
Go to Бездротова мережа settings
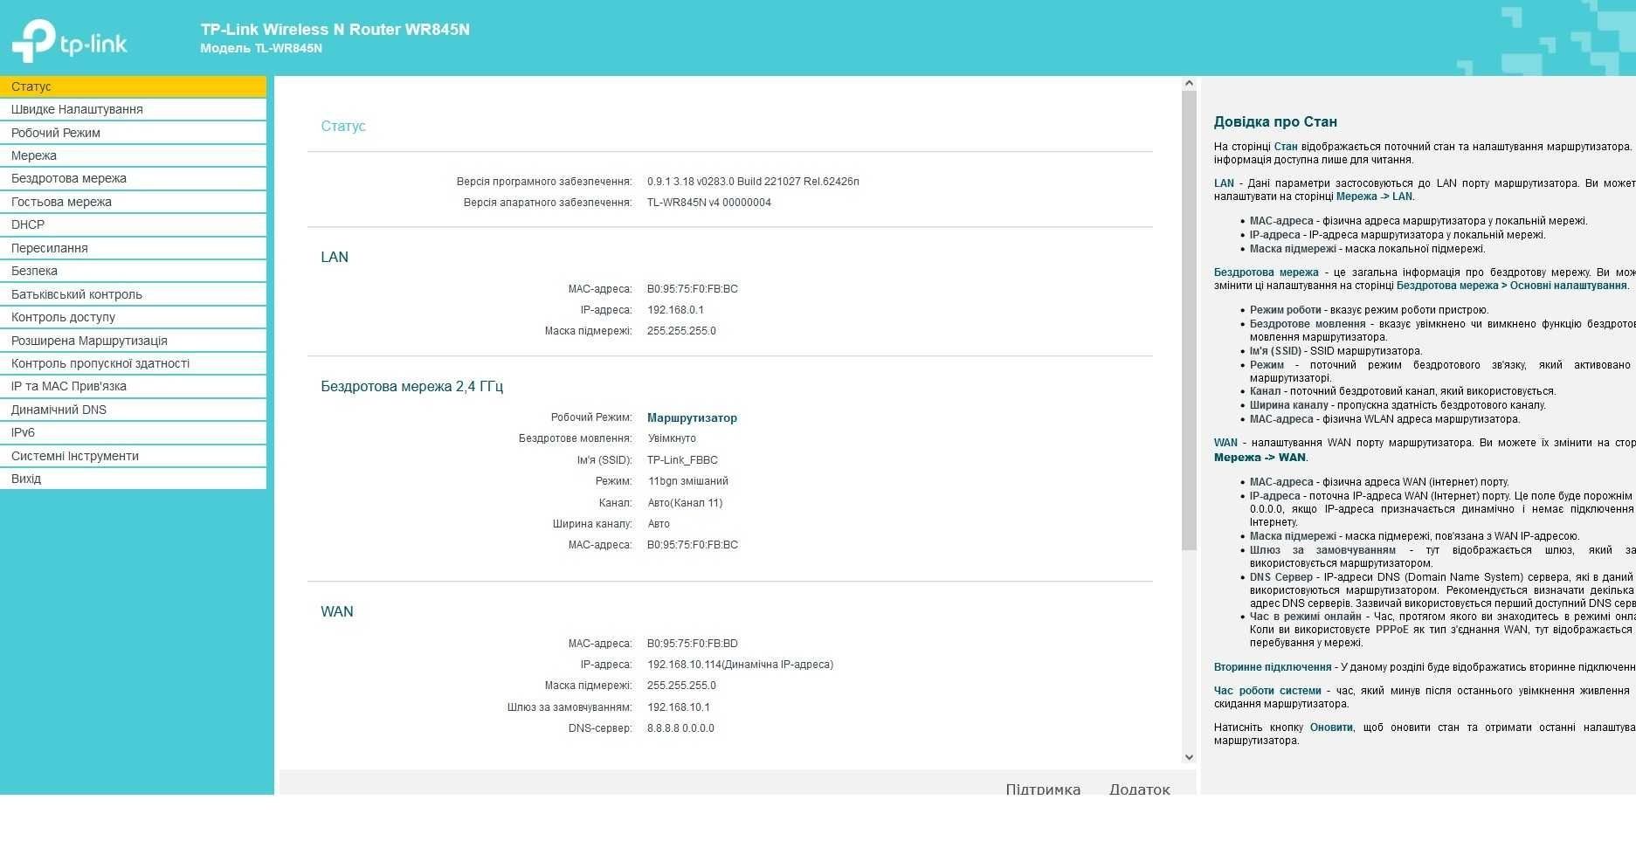tap(133, 178)
